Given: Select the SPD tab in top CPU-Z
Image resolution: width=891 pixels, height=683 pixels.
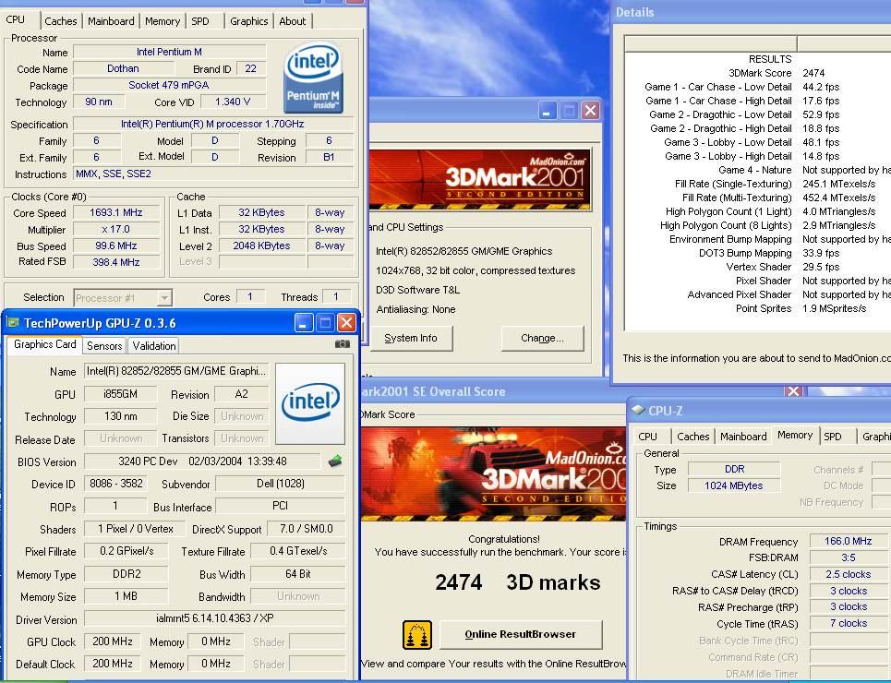Looking at the screenshot, I should click(x=200, y=21).
